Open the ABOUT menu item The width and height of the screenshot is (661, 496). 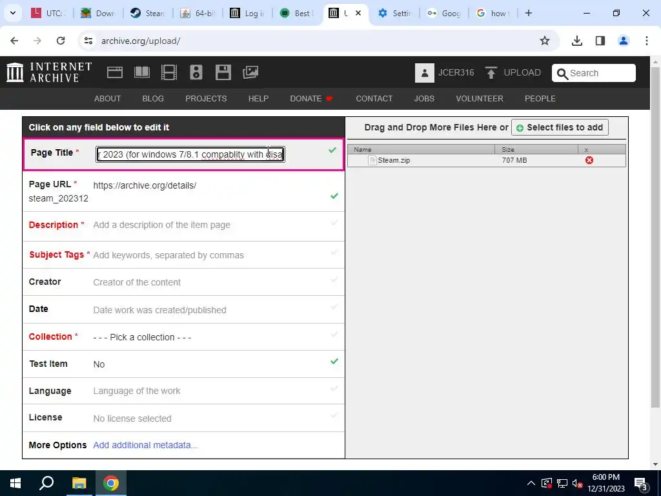point(108,99)
